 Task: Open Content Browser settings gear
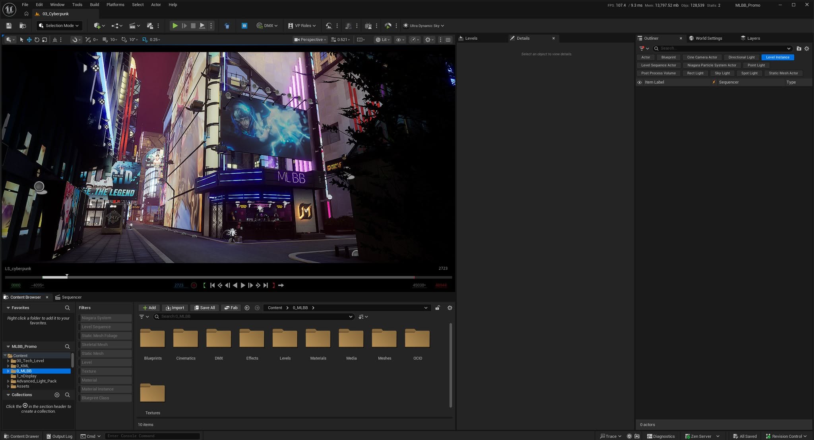point(450,308)
